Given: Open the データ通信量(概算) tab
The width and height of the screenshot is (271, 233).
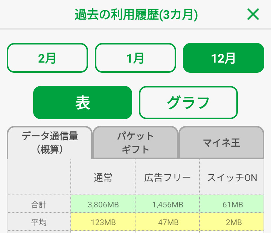Looking at the screenshot, I should pyautogui.click(x=50, y=143).
